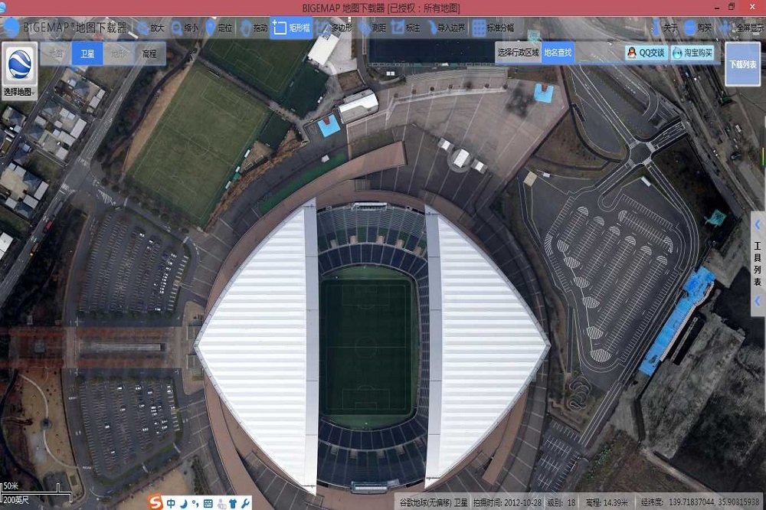Click the input method user account icon
The height and width of the screenshot is (510, 766).
221,504
